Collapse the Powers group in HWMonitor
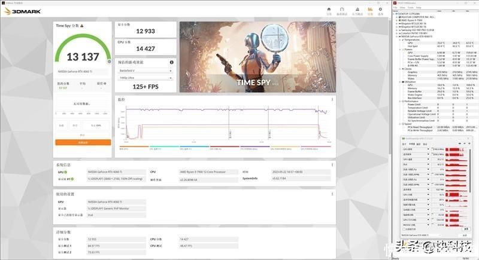This screenshot has height=260, width=479. point(400,50)
